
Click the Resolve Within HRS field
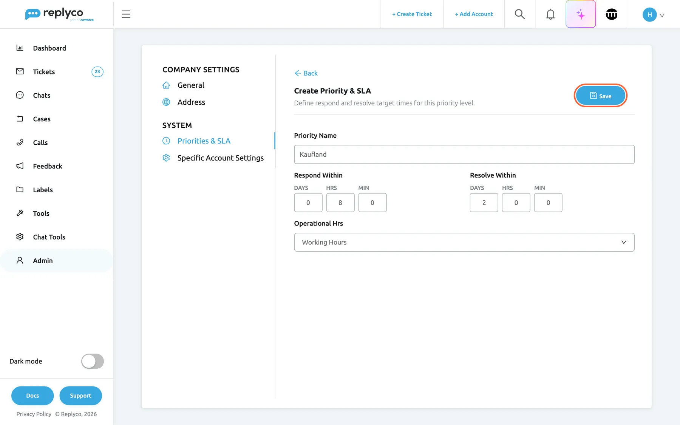516,203
